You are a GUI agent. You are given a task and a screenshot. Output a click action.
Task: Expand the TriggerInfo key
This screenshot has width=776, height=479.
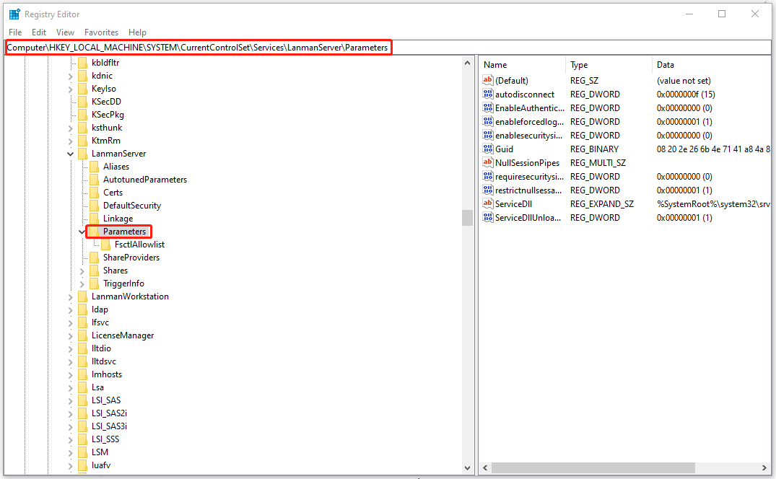tap(82, 283)
